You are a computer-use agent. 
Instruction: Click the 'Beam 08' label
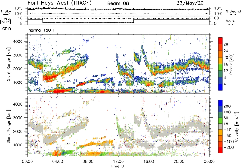[118, 3]
